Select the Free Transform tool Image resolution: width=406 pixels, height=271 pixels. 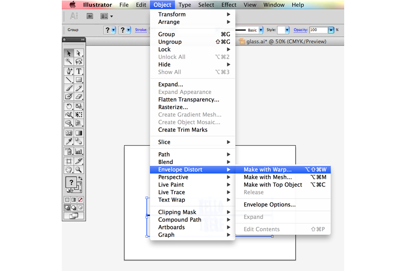click(x=78, y=115)
